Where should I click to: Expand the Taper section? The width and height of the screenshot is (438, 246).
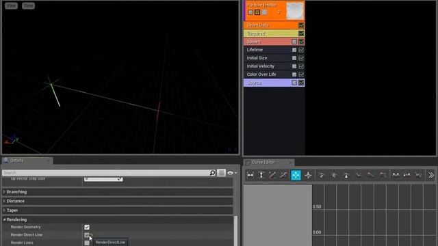tap(4, 210)
